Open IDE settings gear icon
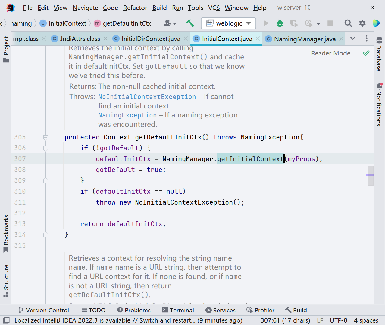385x325 pixels. (x=362, y=23)
